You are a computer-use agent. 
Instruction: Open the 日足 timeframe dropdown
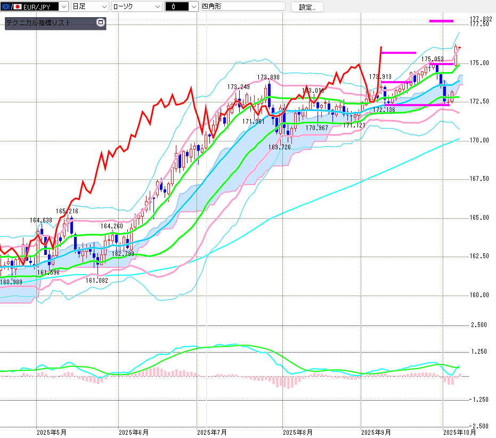click(89, 7)
